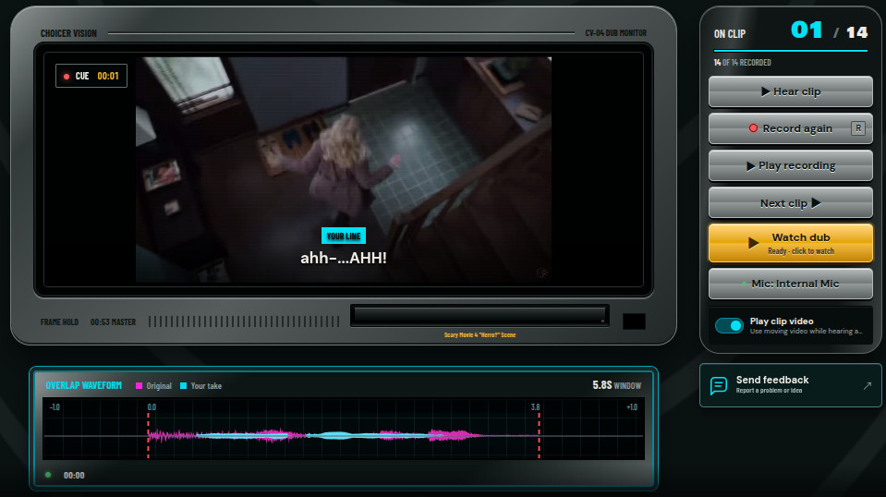This screenshot has width=886, height=497.
Task: Click the black square beside progress bar
Action: click(x=634, y=321)
